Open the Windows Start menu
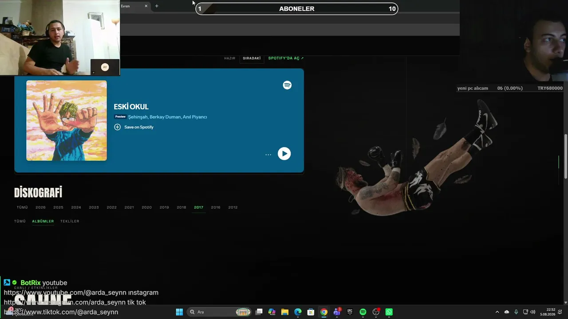 pyautogui.click(x=179, y=312)
